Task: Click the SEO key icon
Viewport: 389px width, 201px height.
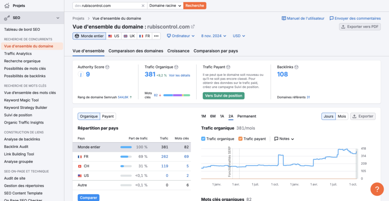Action: point(7,18)
